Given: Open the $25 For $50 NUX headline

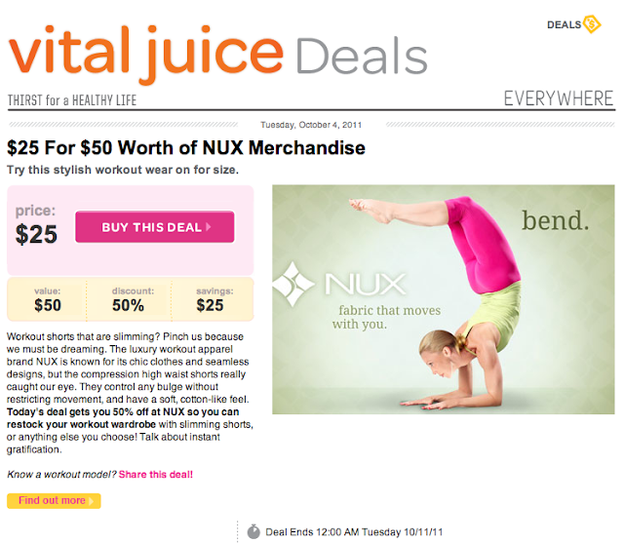Looking at the screenshot, I should coord(186,147).
